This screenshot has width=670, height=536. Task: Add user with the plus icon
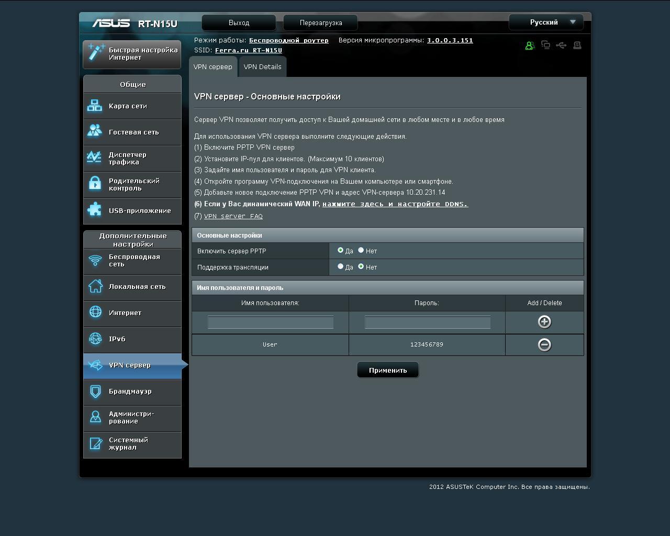pyautogui.click(x=544, y=322)
